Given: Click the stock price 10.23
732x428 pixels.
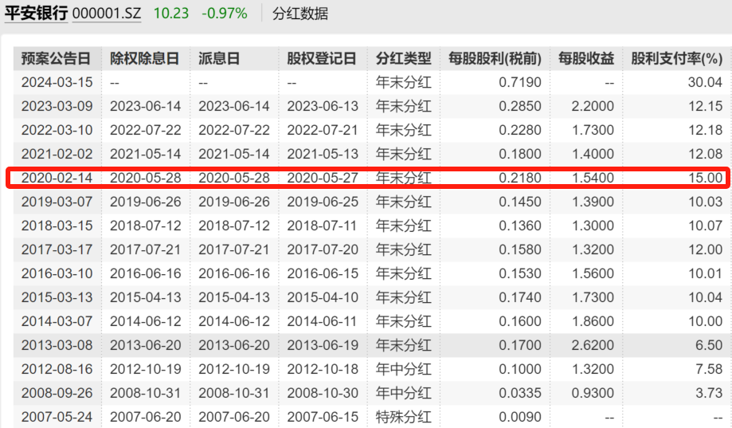Looking at the screenshot, I should click(171, 13).
